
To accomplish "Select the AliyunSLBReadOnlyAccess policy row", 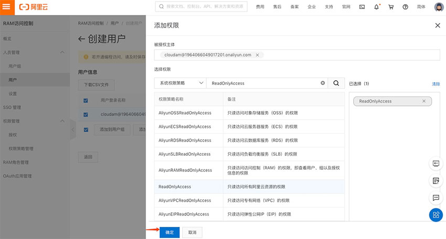I will [249, 154].
